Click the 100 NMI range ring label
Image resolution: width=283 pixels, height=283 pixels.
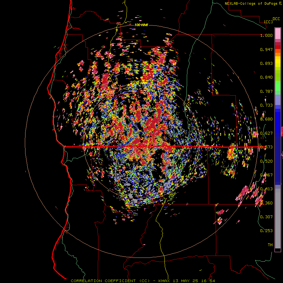[141, 25]
